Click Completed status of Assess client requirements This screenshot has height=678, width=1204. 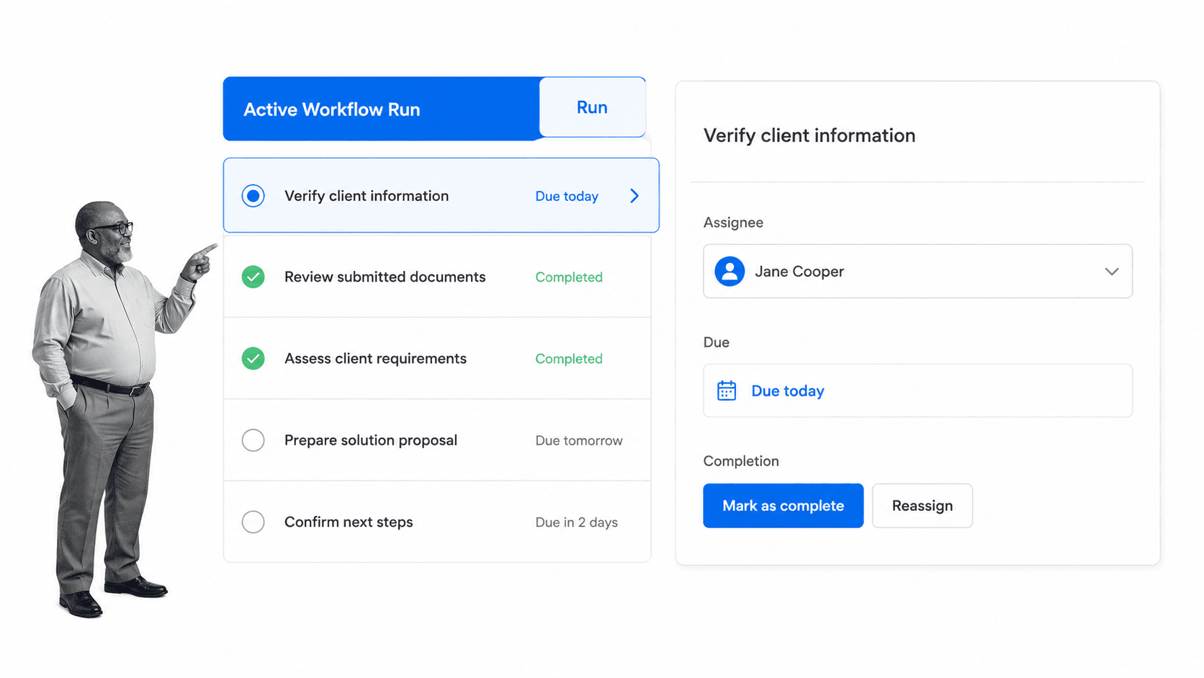(x=569, y=359)
